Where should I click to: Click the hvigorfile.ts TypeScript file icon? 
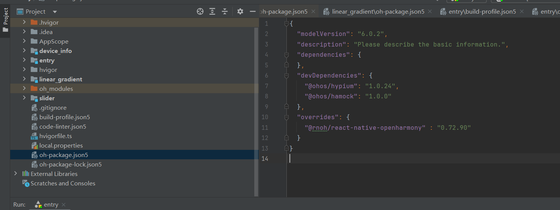pos(34,136)
